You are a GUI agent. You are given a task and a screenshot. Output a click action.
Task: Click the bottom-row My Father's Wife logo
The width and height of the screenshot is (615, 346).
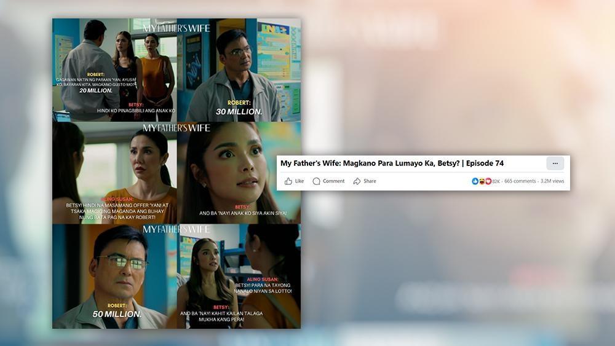click(177, 229)
